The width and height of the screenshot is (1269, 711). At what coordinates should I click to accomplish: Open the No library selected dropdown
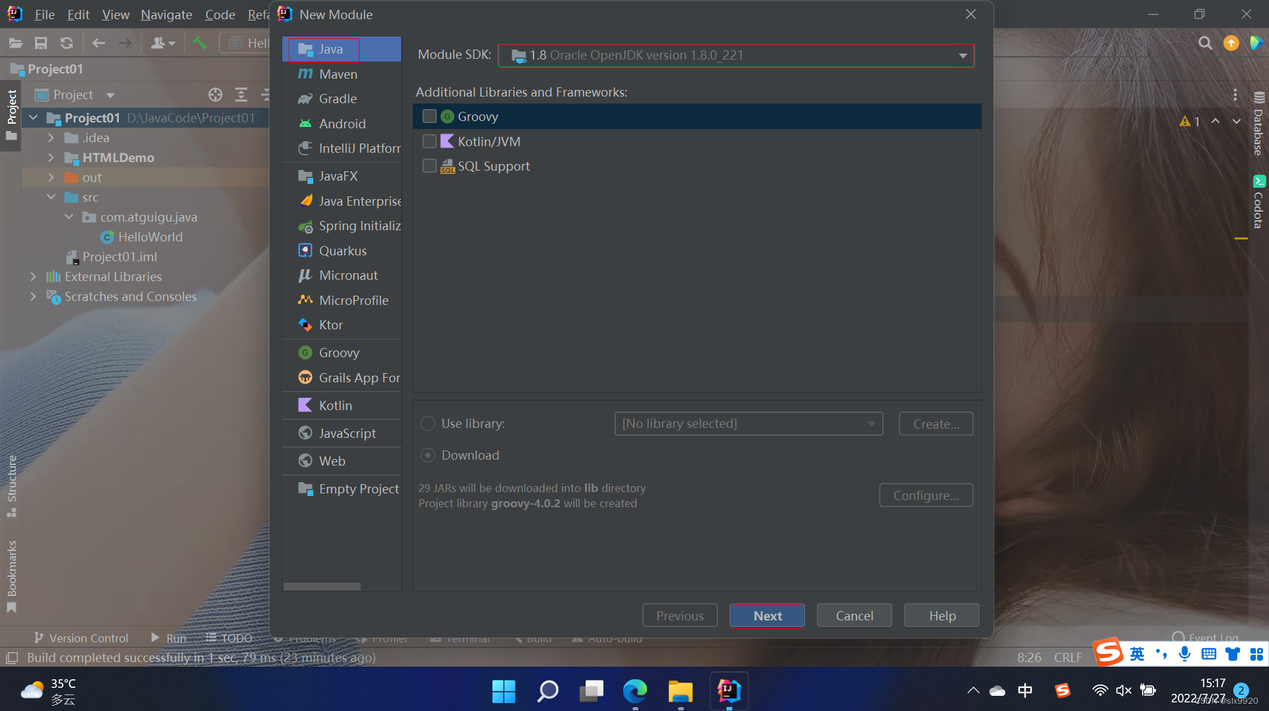pyautogui.click(x=749, y=423)
